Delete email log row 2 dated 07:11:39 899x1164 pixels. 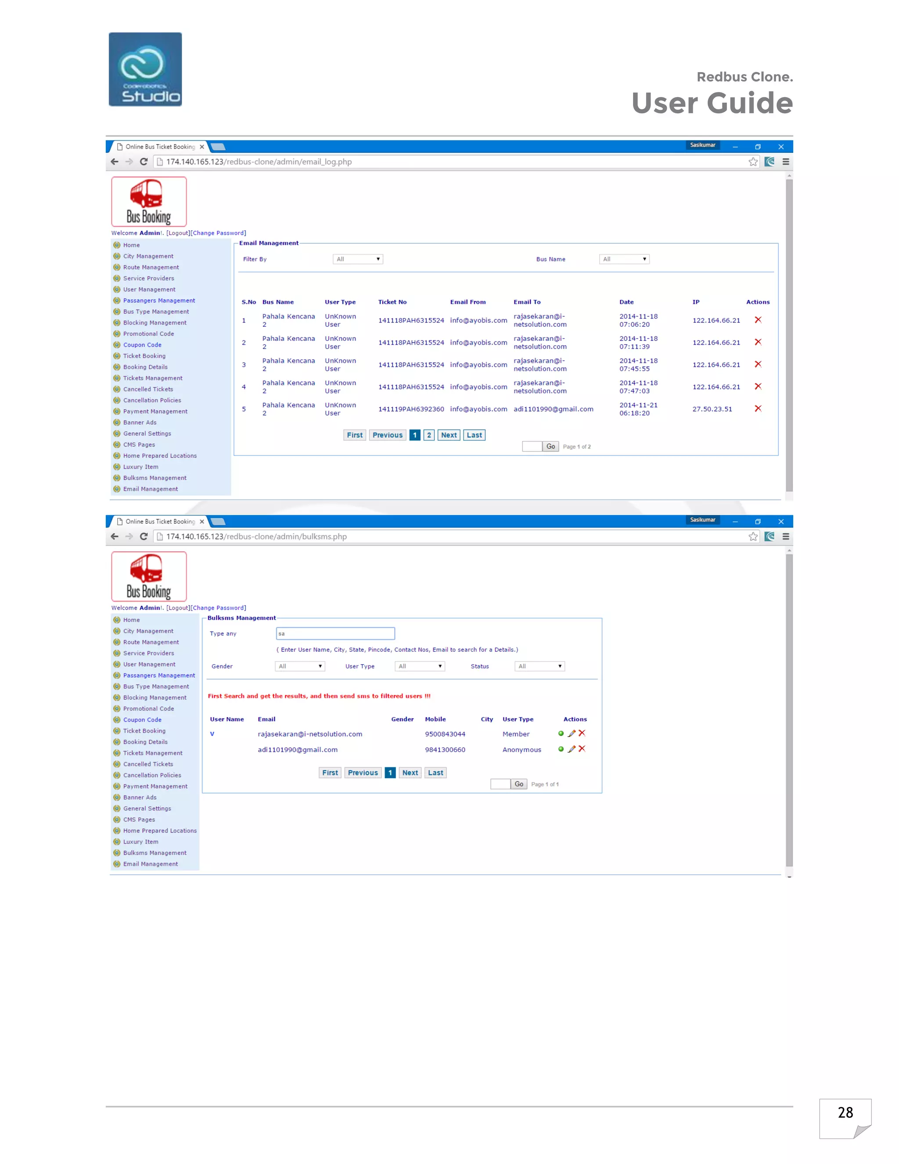[758, 342]
